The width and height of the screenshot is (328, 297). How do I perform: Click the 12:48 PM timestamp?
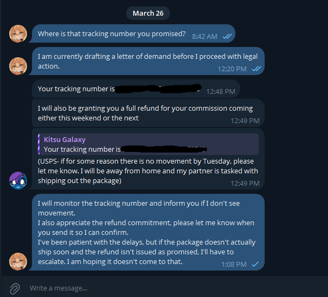(x=220, y=92)
